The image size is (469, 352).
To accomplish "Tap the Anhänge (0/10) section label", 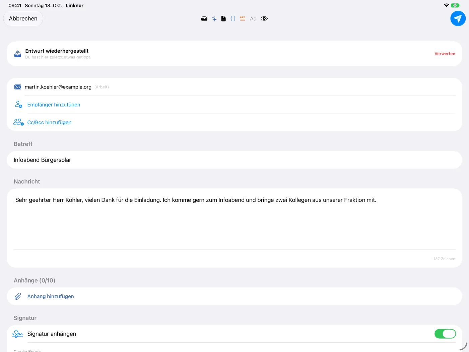I will click(x=35, y=281).
